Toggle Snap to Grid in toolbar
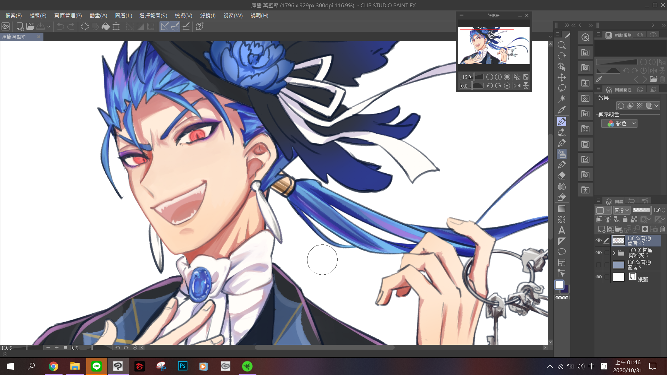 [186, 26]
